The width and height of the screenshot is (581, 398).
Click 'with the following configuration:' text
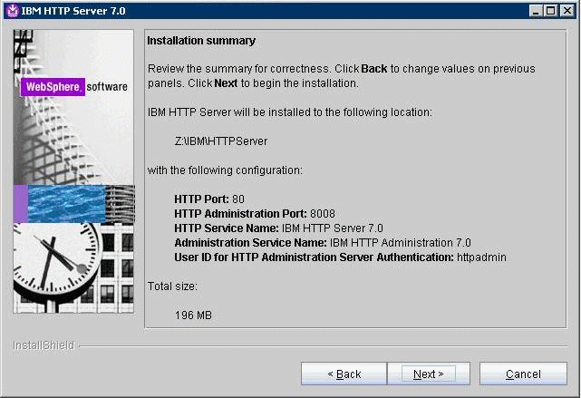point(225,170)
